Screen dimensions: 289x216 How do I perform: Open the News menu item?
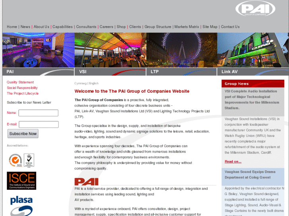(25, 27)
